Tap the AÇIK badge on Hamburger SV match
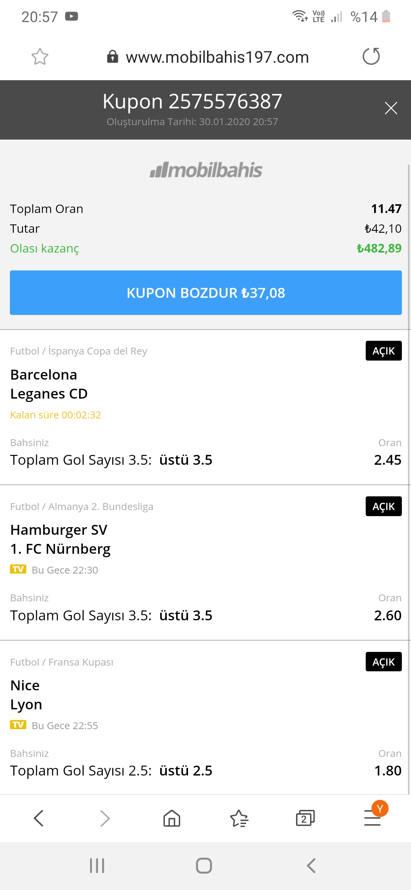Image resolution: width=411 pixels, height=890 pixels. [x=384, y=506]
